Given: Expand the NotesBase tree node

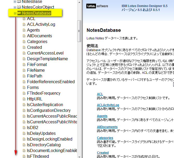Looking at the screenshot, I should pyautogui.click(x=15, y=2).
